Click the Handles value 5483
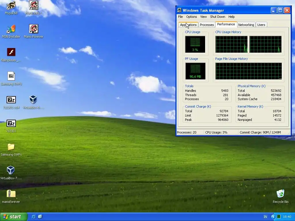Image resolution: width=295 pixels, height=221 pixels. [x=225, y=91]
